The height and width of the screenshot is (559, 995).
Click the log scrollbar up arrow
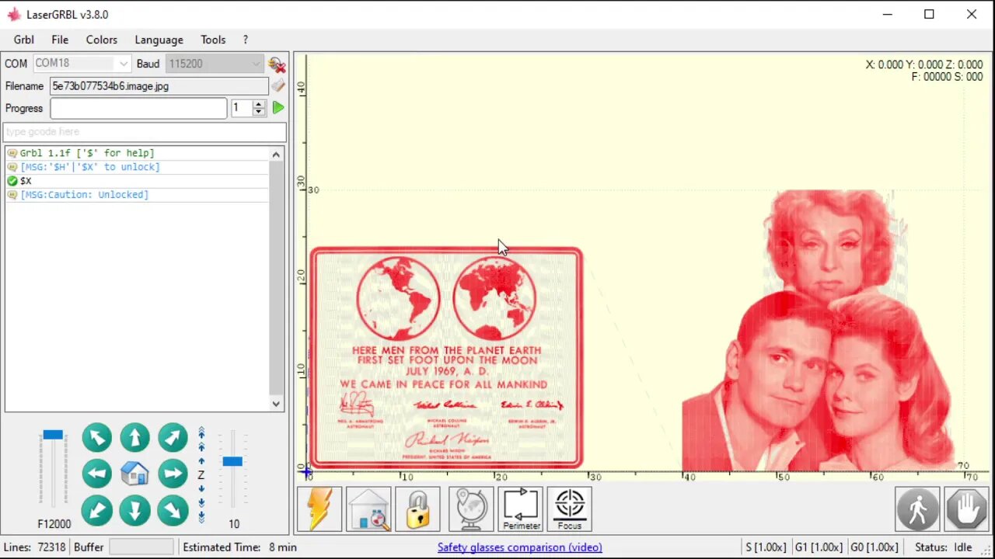pyautogui.click(x=276, y=155)
